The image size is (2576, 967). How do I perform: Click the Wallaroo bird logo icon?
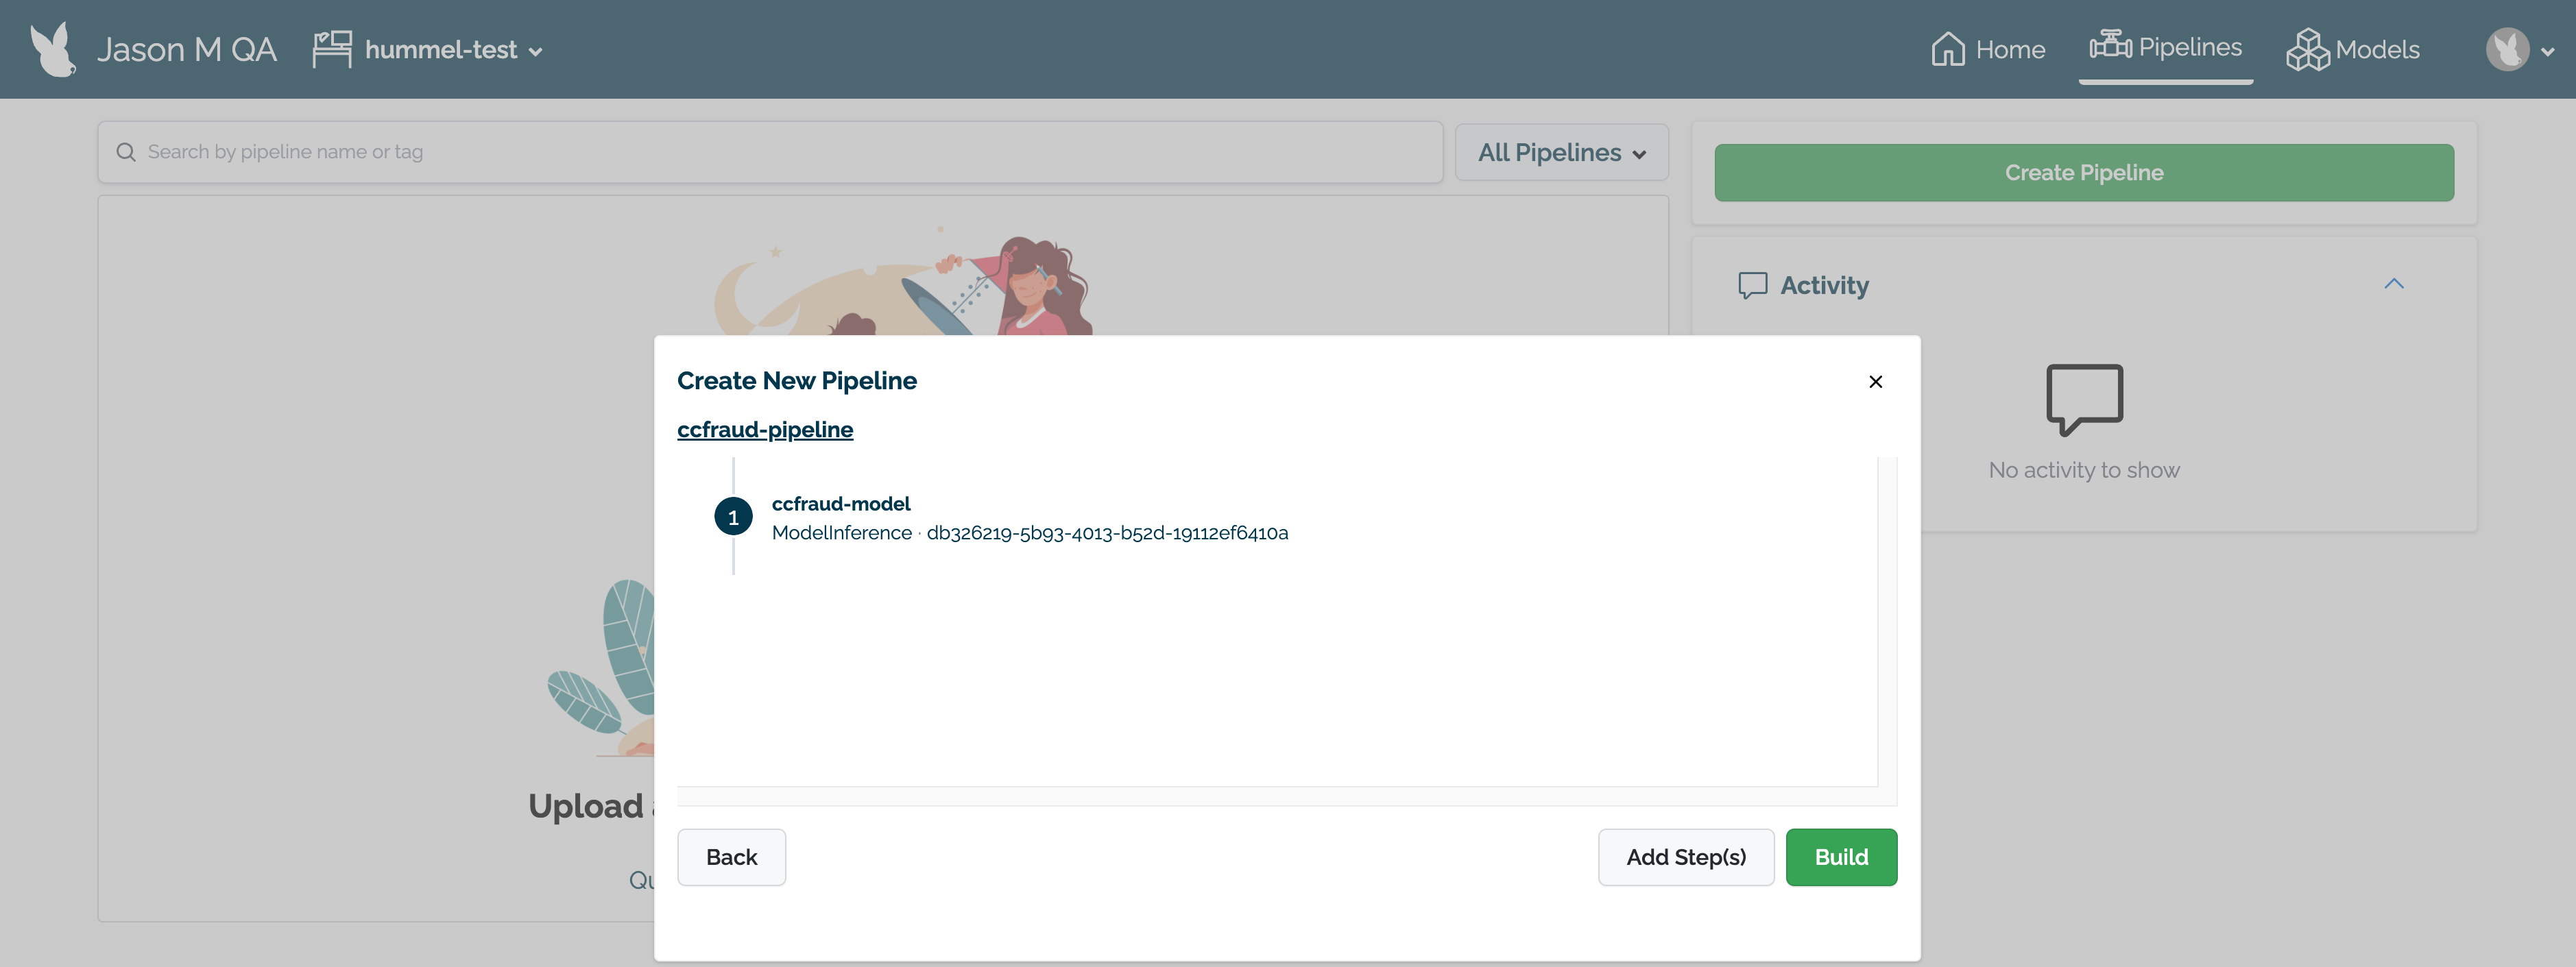[53, 49]
